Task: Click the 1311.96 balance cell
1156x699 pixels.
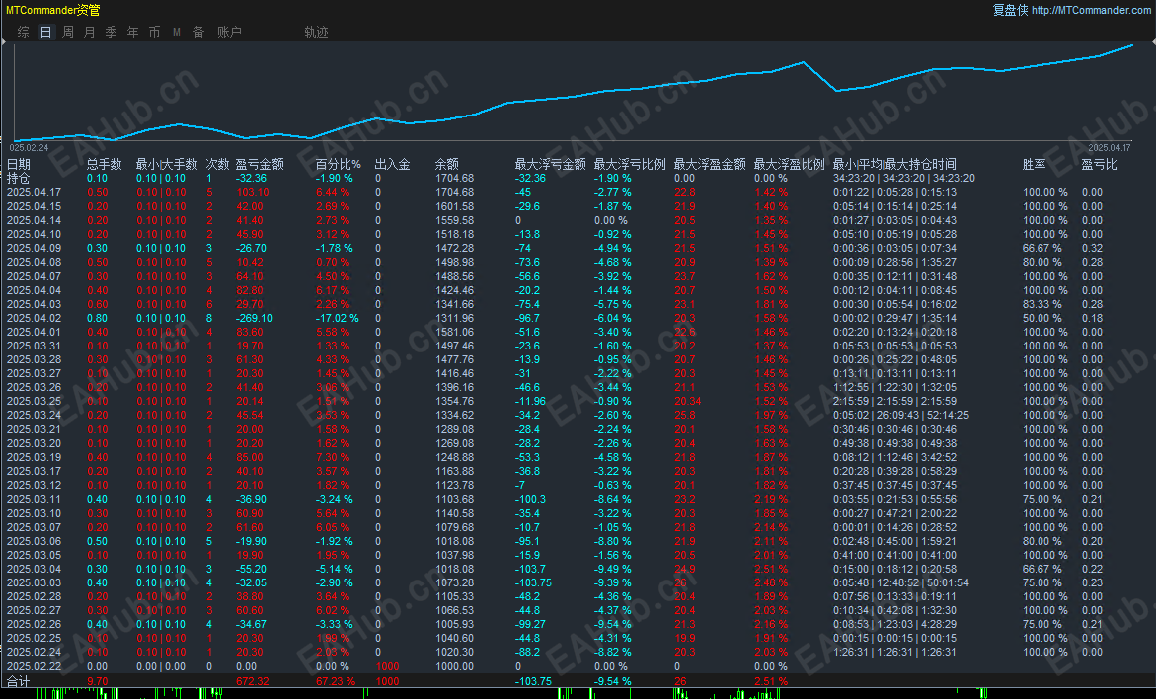Action: coord(455,318)
